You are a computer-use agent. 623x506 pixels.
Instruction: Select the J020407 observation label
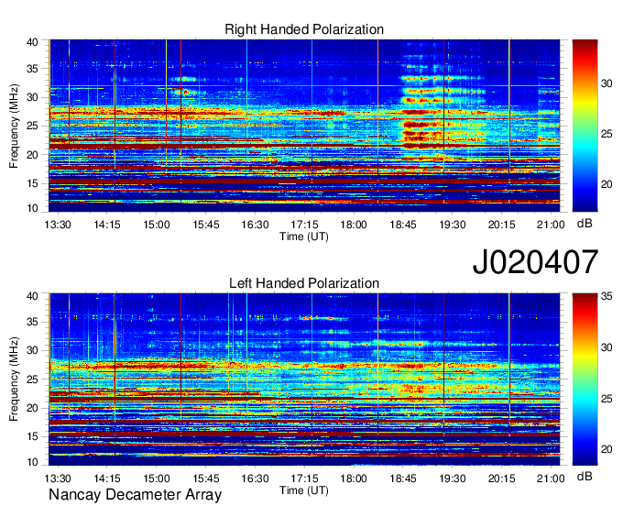click(x=535, y=261)
